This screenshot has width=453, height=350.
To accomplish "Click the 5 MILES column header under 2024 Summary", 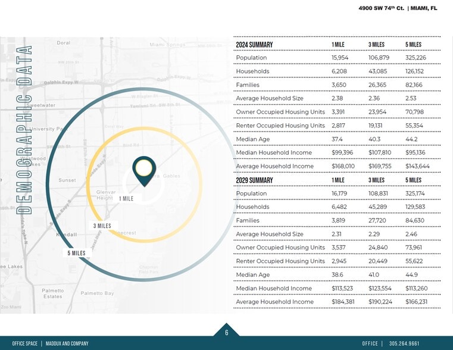I will pos(413,45).
